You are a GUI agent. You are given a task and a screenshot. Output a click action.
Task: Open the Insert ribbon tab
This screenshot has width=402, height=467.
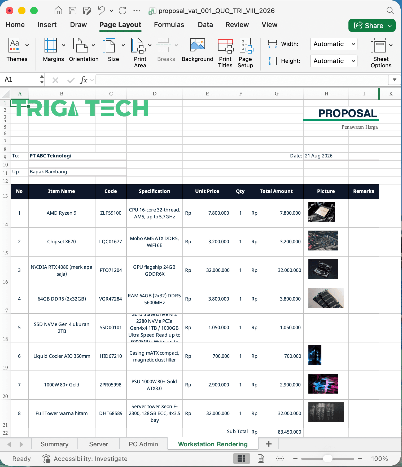pyautogui.click(x=47, y=25)
